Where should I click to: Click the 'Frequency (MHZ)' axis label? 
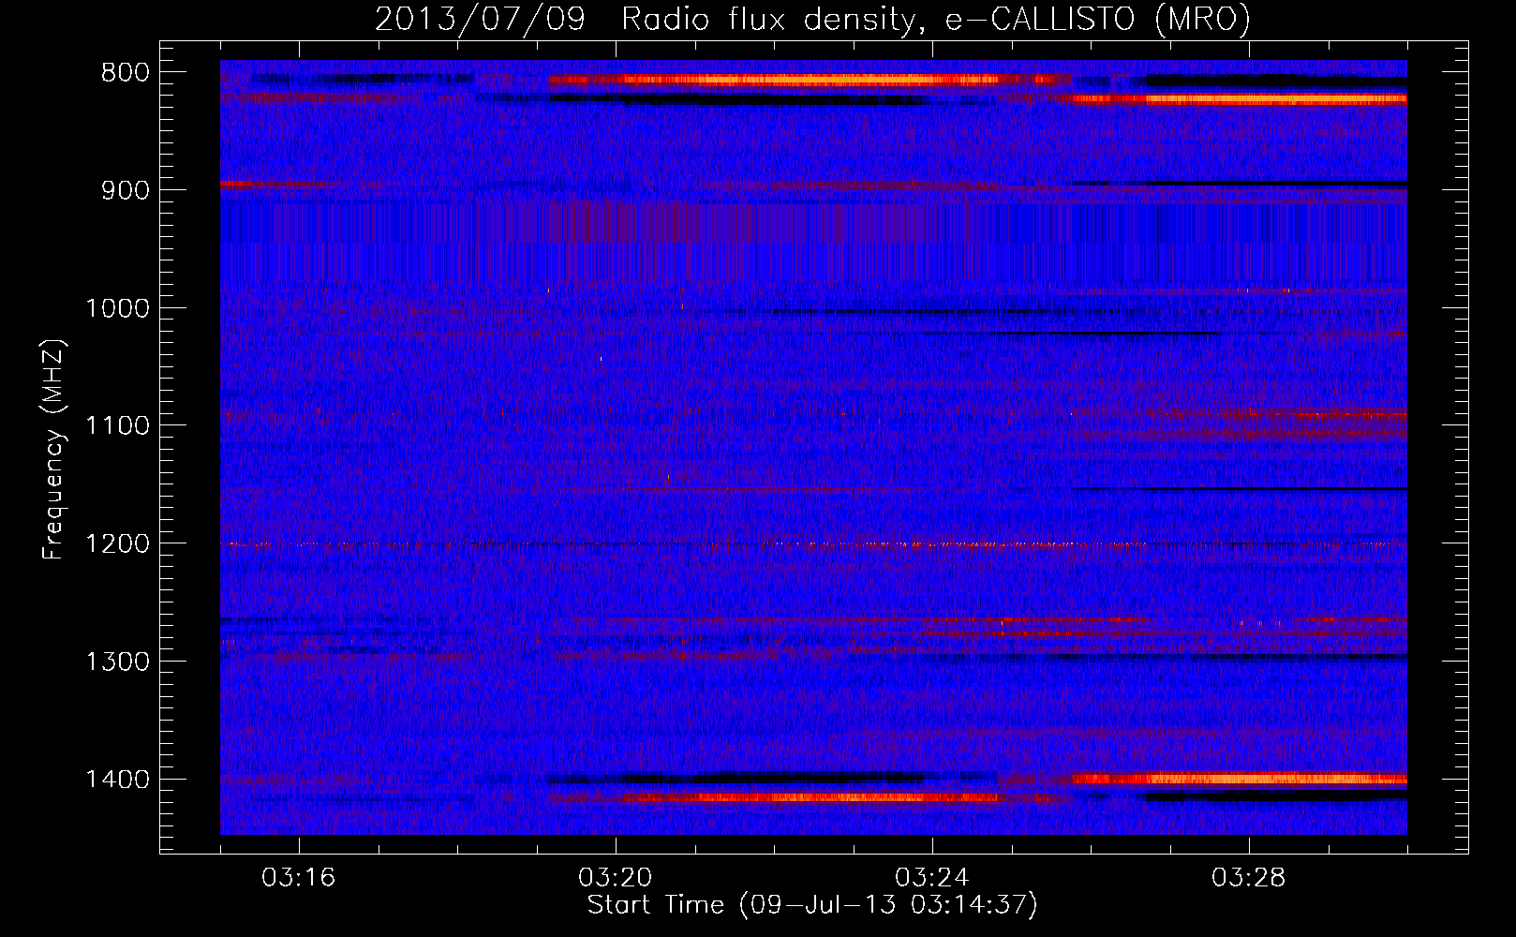click(x=54, y=449)
